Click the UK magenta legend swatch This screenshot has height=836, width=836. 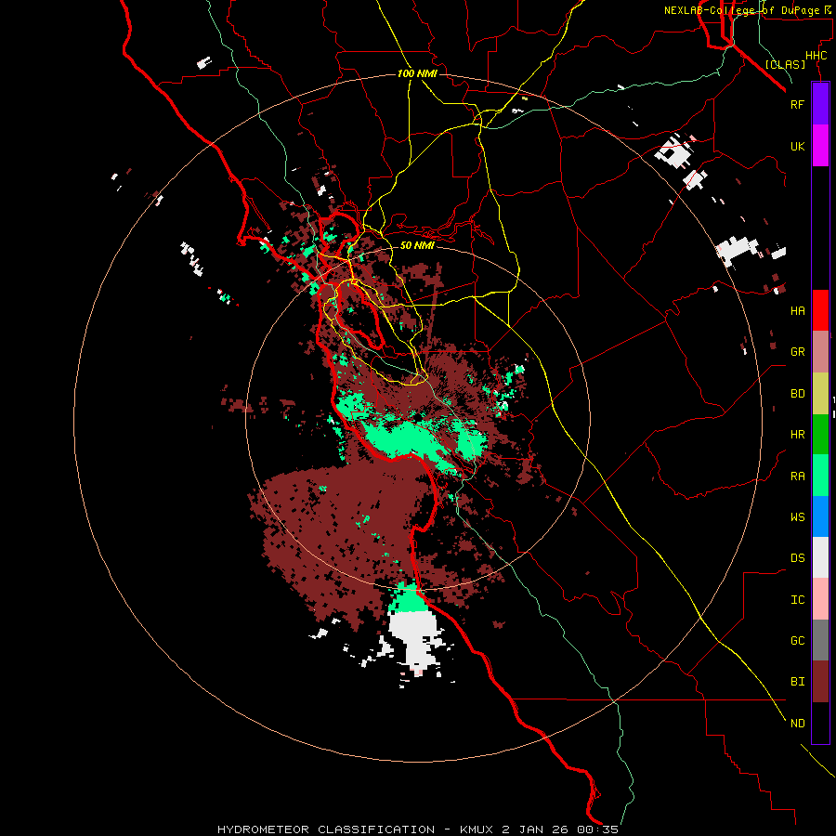pos(820,146)
